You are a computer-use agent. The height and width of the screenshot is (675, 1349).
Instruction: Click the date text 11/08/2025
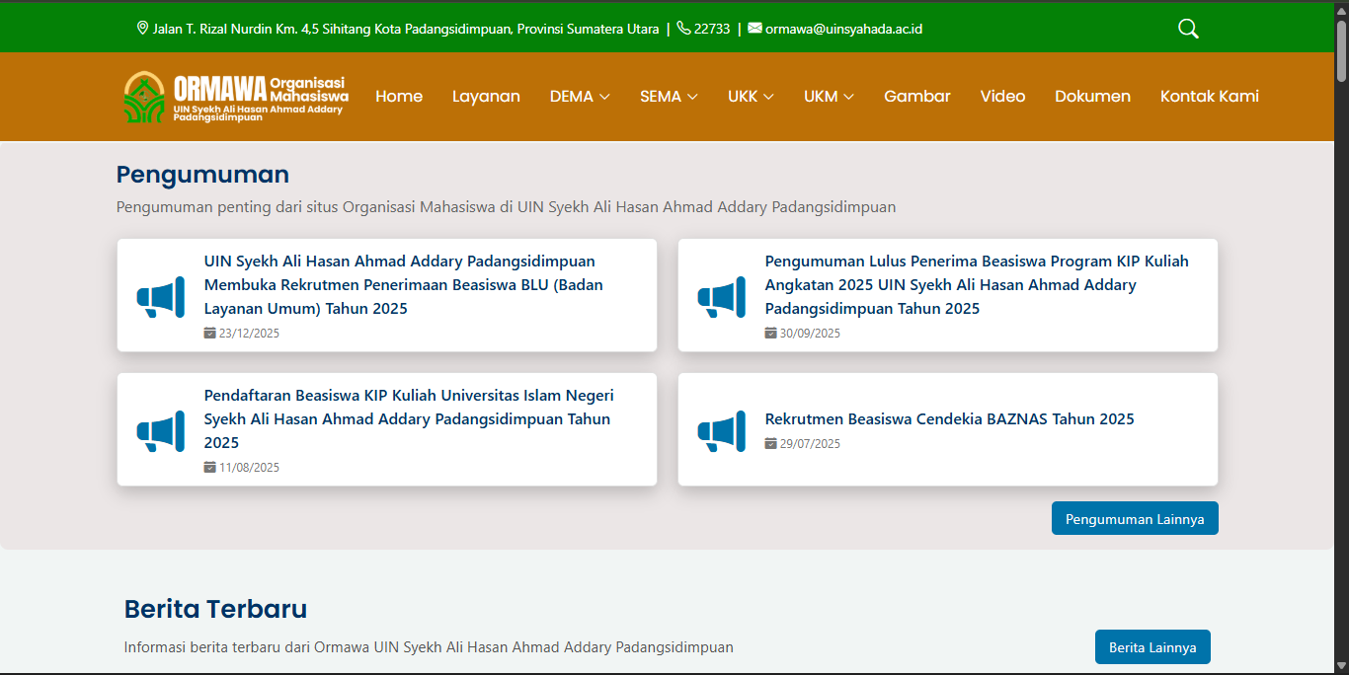point(249,467)
